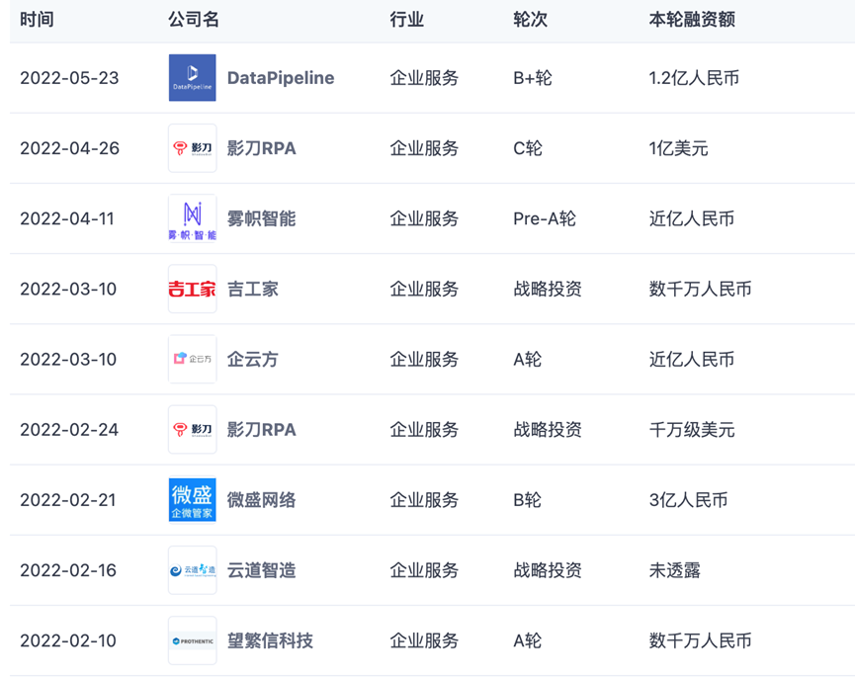This screenshot has width=855, height=680.
Task: Click the C轮 round cell
Action: [528, 148]
